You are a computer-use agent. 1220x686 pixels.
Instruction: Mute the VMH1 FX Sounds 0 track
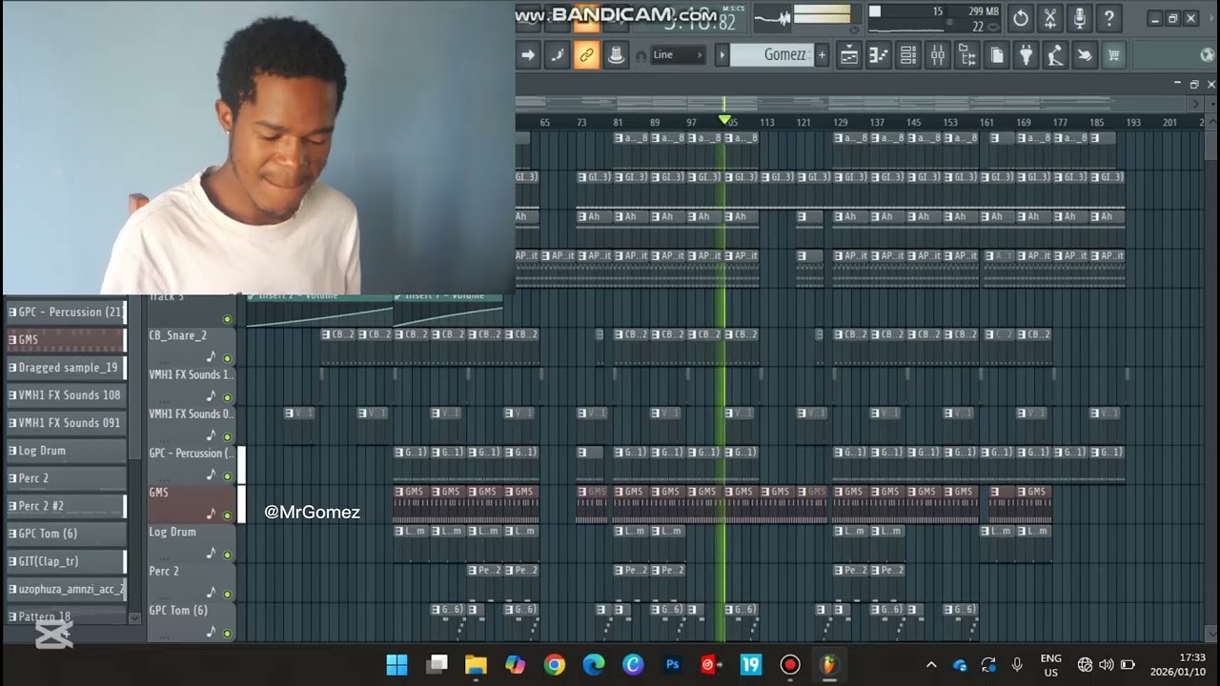coord(227,437)
